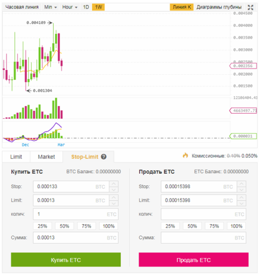
Task: Increase sell Limit price with up arrow
Action: coord(241,198)
